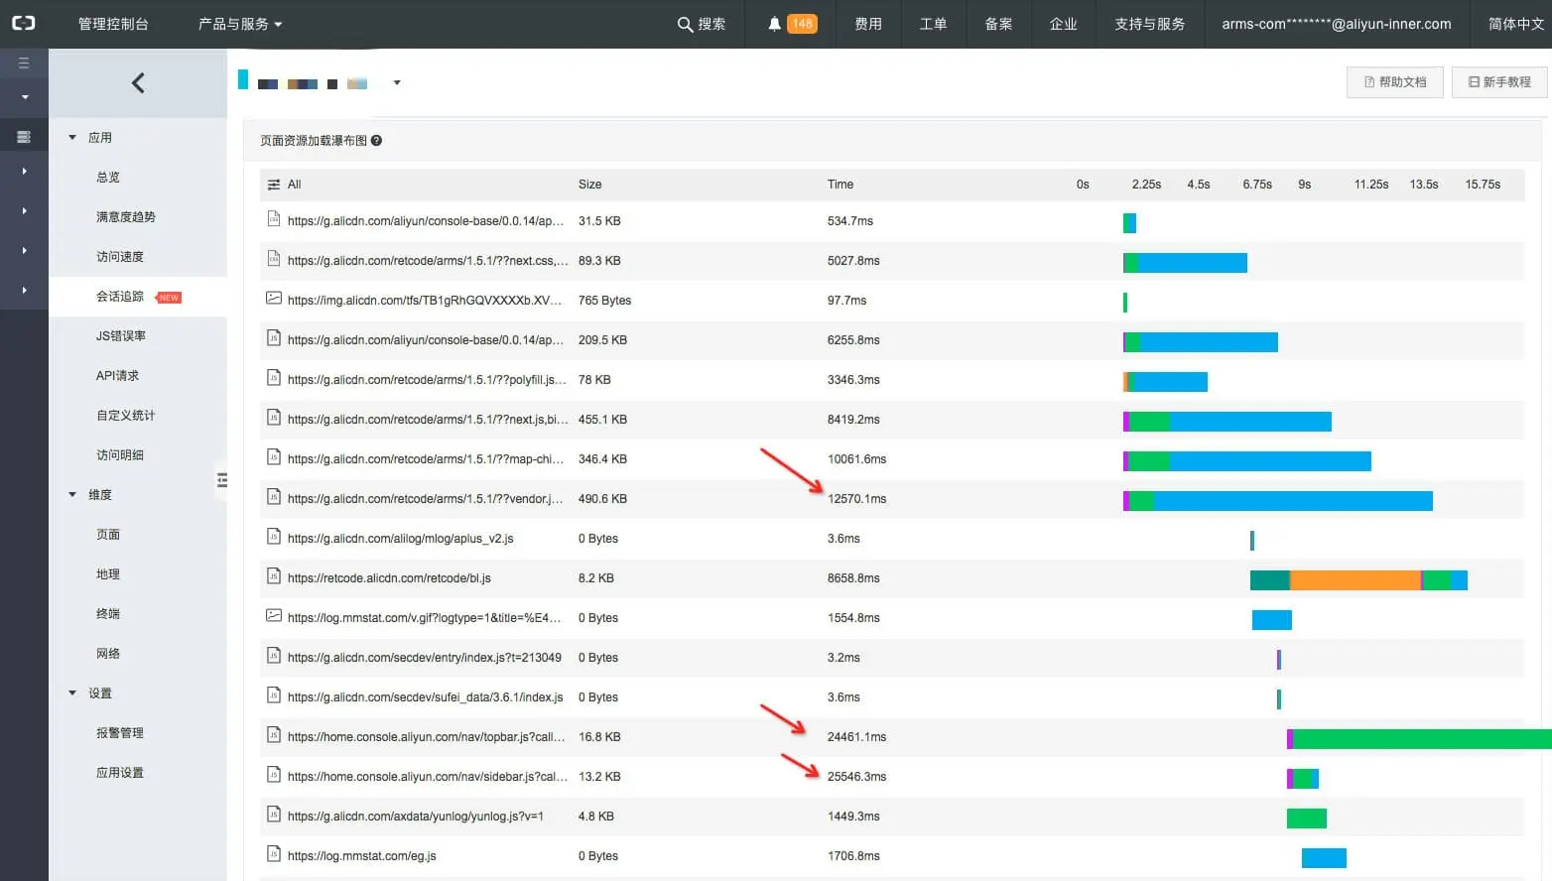Click the 新手教程 button
Viewport: 1552px width, 881px height.
coord(1499,82)
